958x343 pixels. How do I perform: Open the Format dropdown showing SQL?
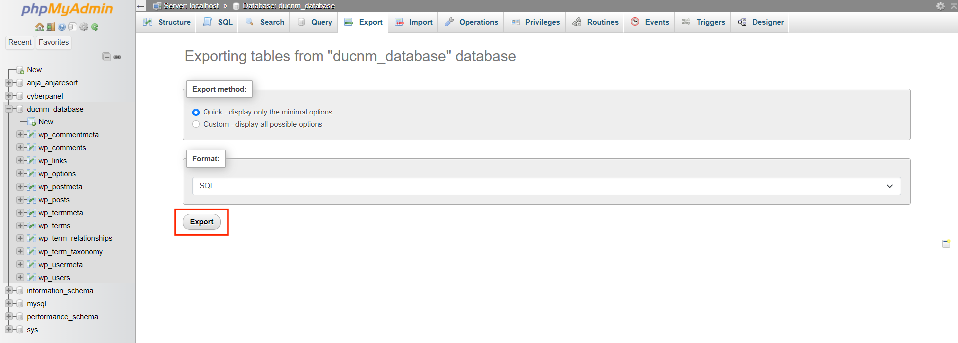coord(546,186)
